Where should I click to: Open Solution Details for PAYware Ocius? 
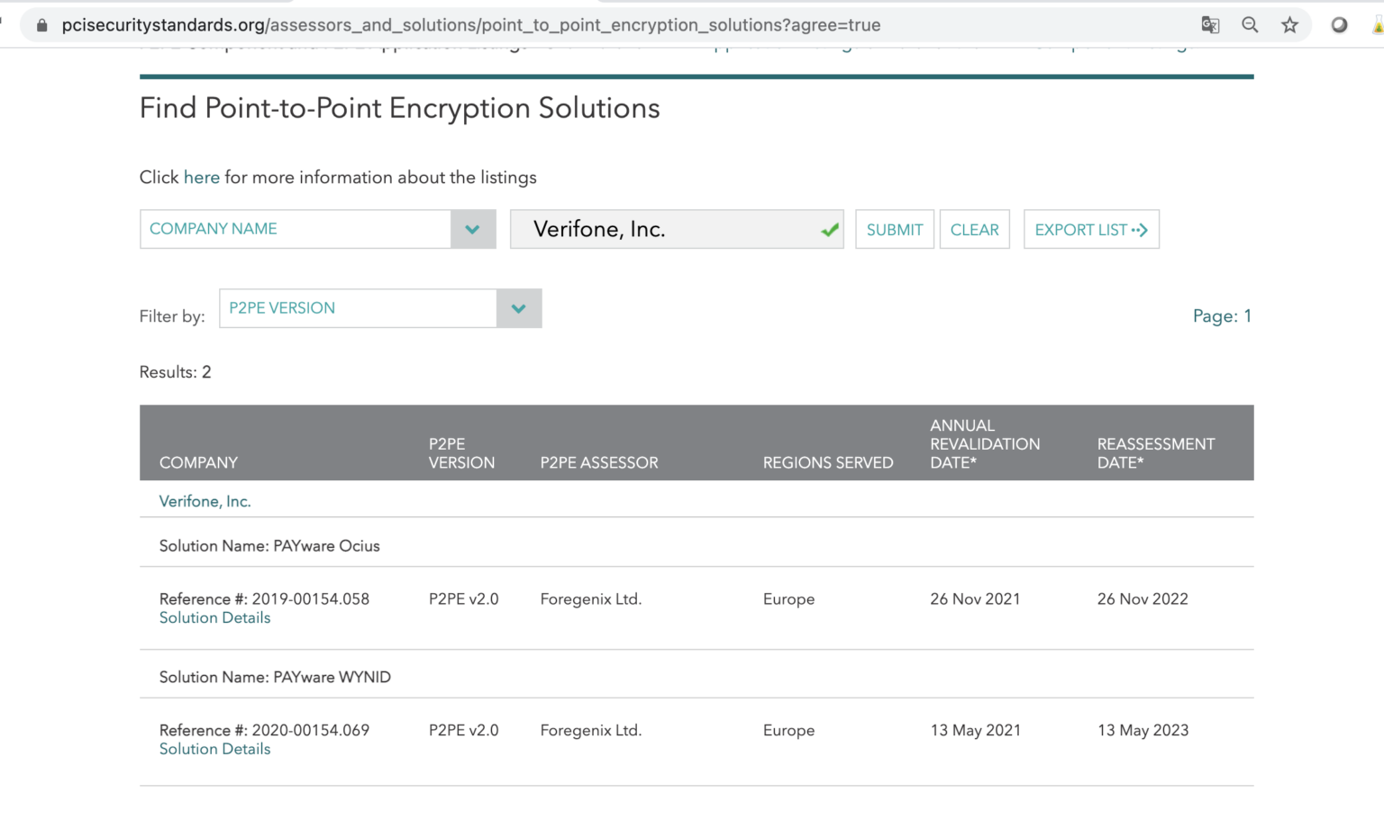[214, 617]
